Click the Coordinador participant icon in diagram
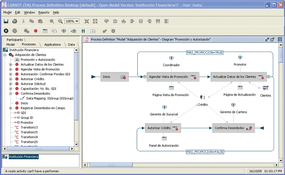This screenshot has height=175, width=285. 171,58
